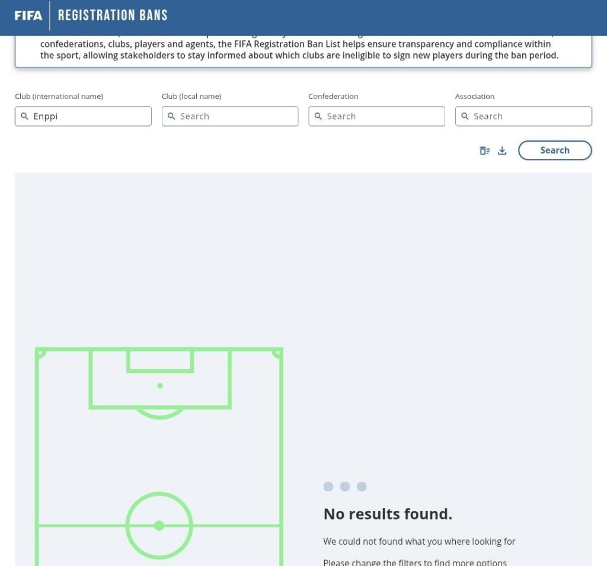607x566 pixels.
Task: Click the Confederation field label
Action: 333,97
